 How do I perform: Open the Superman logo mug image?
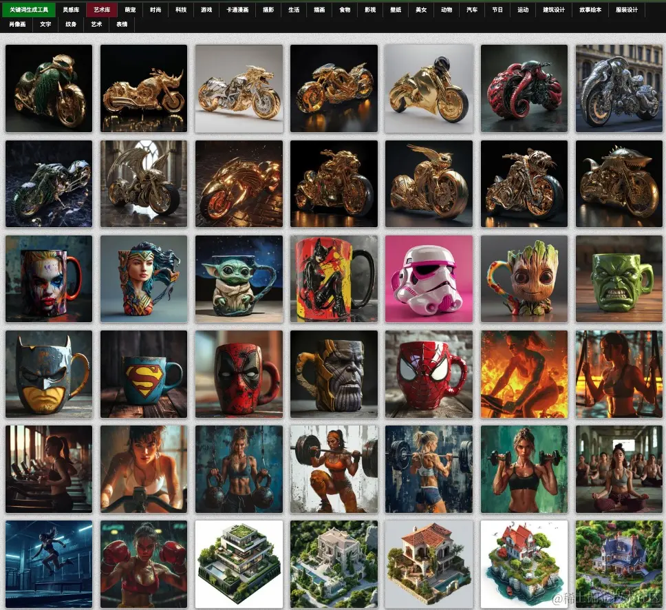[144, 374]
